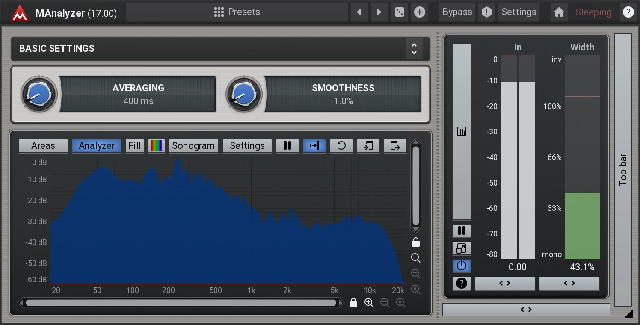
Task: Switch to the Sonogram view
Action: pos(193,146)
